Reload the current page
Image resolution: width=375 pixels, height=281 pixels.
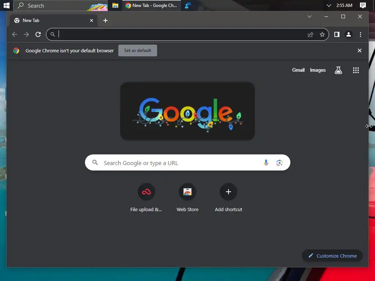38,34
